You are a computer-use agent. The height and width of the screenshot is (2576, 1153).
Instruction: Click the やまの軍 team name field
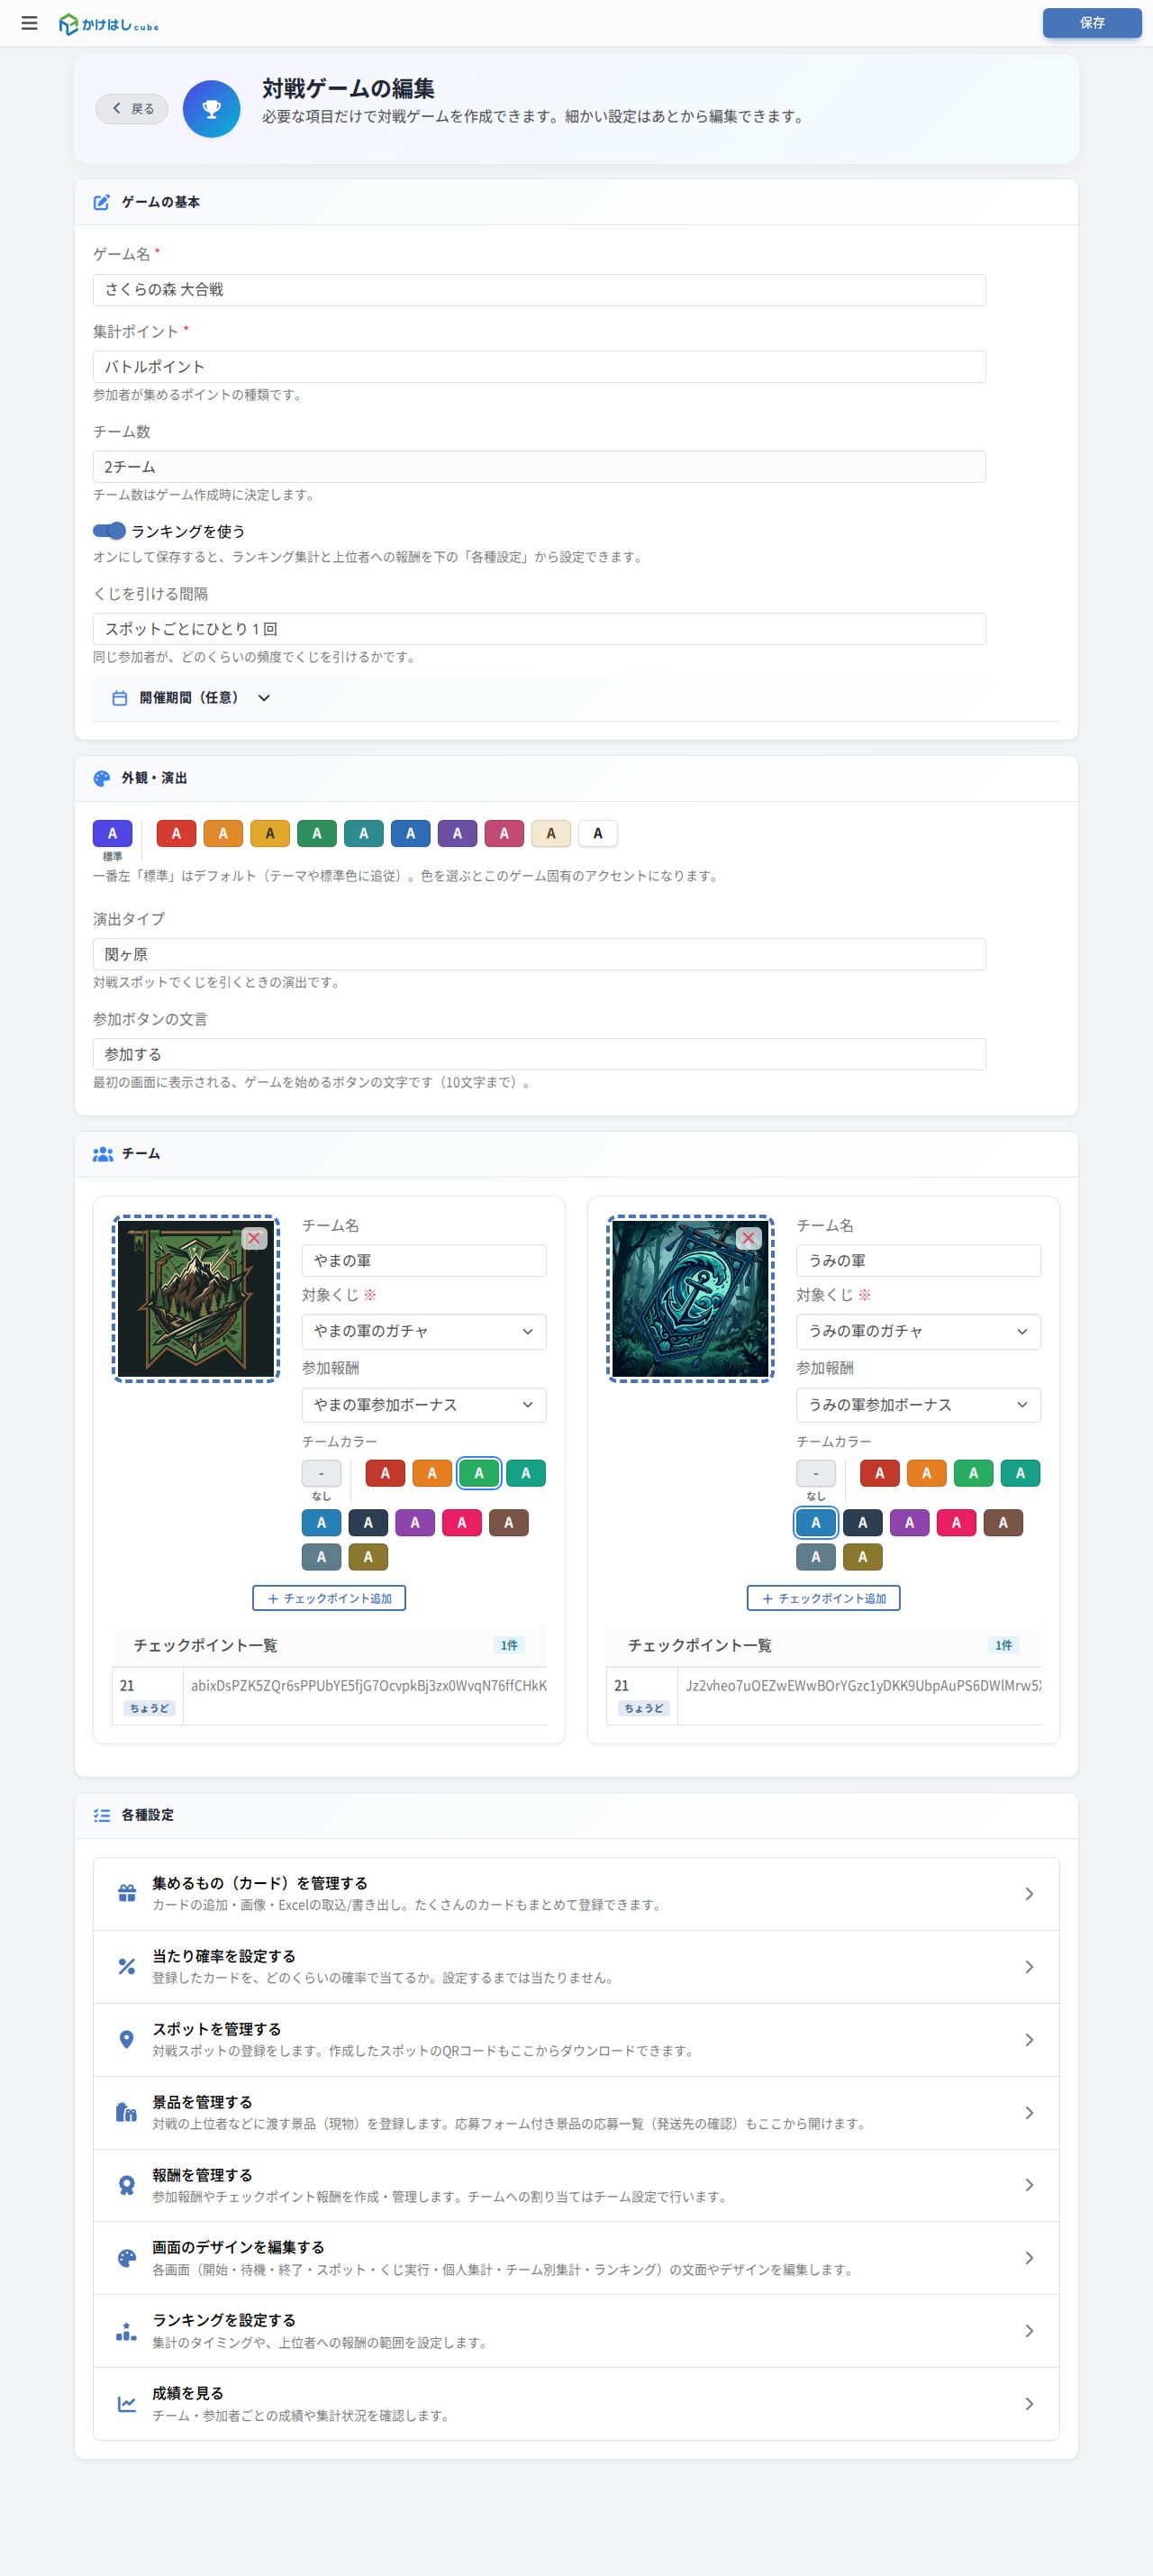click(x=424, y=1261)
